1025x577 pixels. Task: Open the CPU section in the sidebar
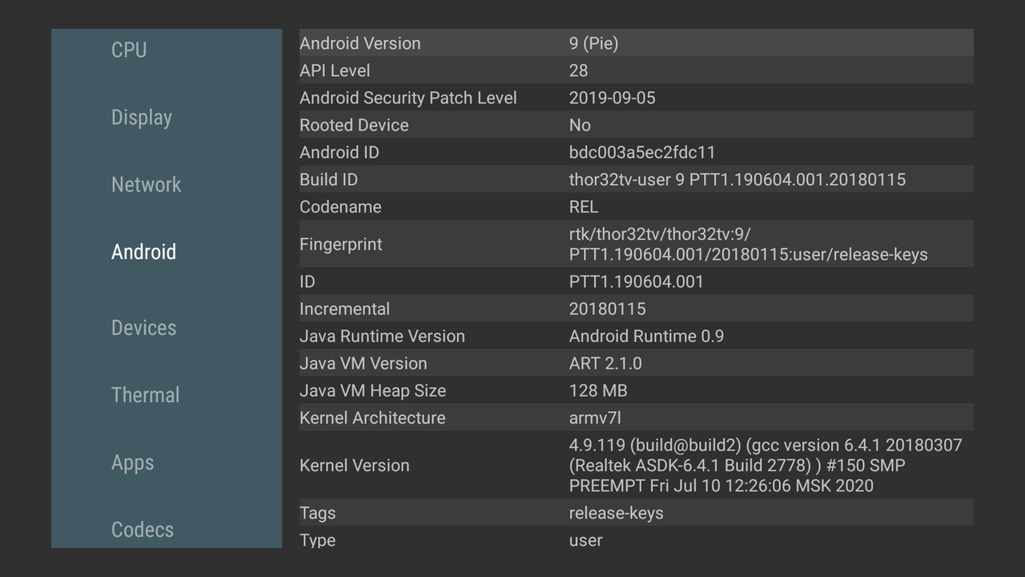coord(129,50)
